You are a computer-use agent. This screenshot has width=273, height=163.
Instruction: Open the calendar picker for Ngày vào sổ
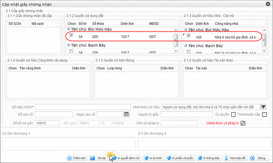pos(127,114)
